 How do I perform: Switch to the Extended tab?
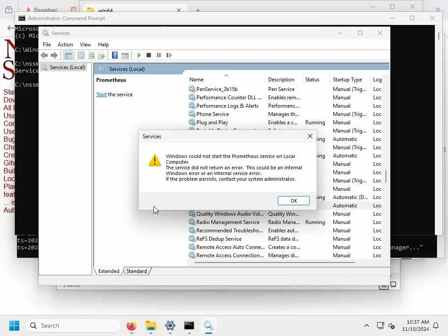pyautogui.click(x=108, y=271)
